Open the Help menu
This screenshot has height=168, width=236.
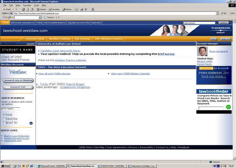[x=44, y=5]
